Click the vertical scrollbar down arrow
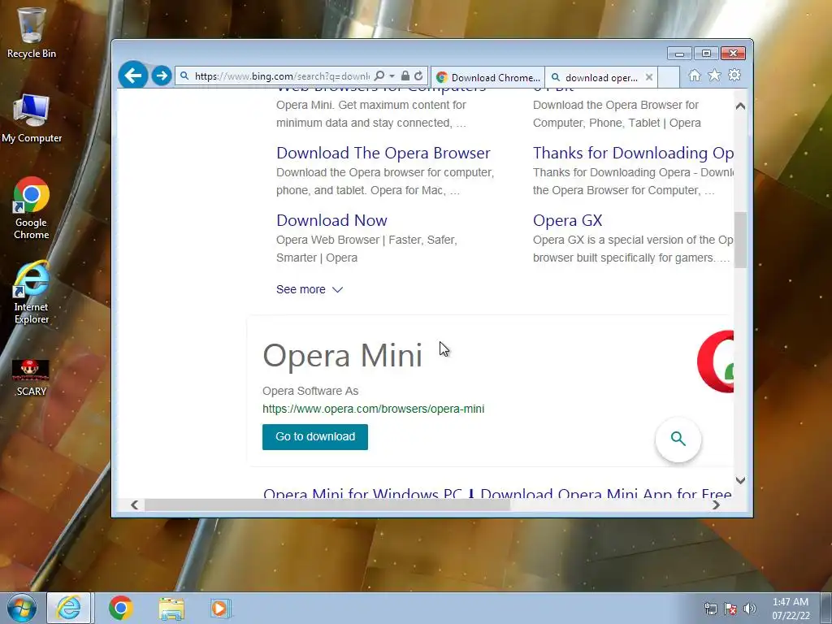Image resolution: width=832 pixels, height=624 pixels. click(740, 480)
